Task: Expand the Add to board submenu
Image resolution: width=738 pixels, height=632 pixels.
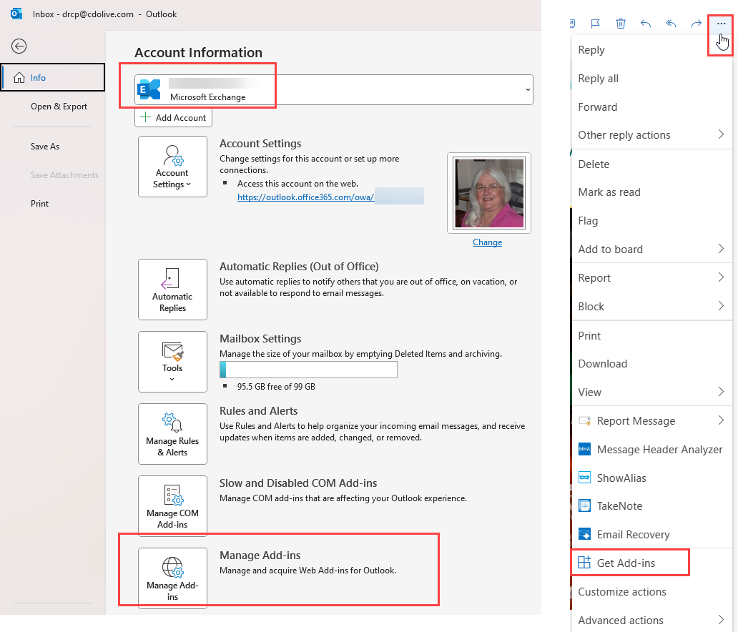Action: (721, 249)
